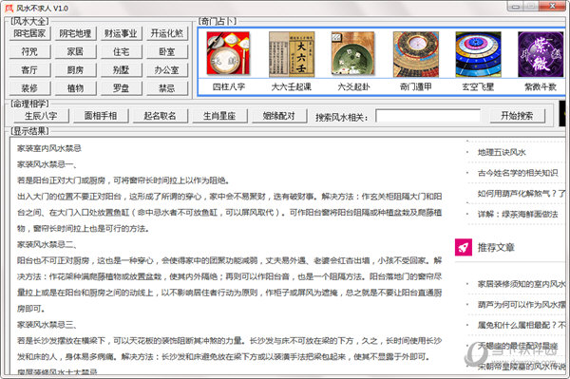Open the 如何用葫芦化解煞气 link
Screen dimensions: 570x379
tap(522, 194)
